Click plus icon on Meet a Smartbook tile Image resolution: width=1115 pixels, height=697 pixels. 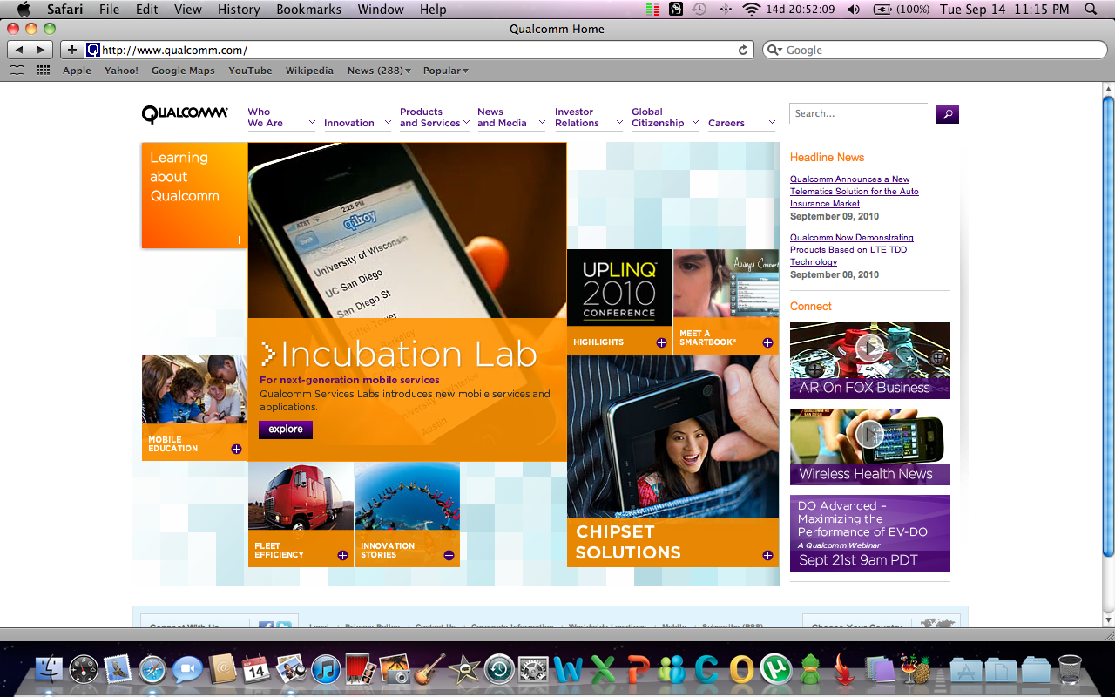click(767, 342)
